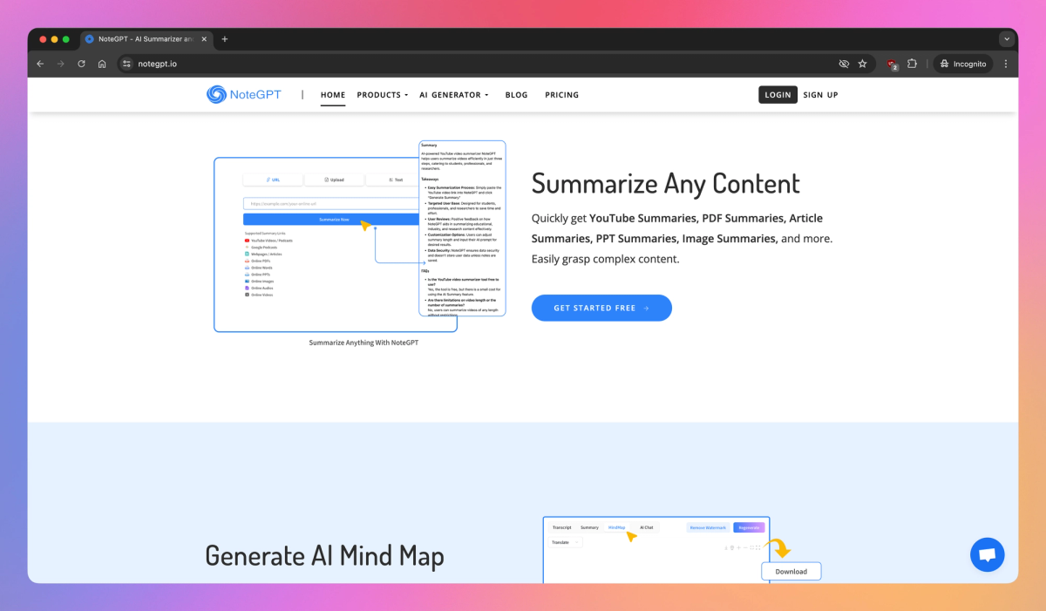Click the 'Easily grasp complex content.' text
1046x611 pixels.
coord(606,259)
